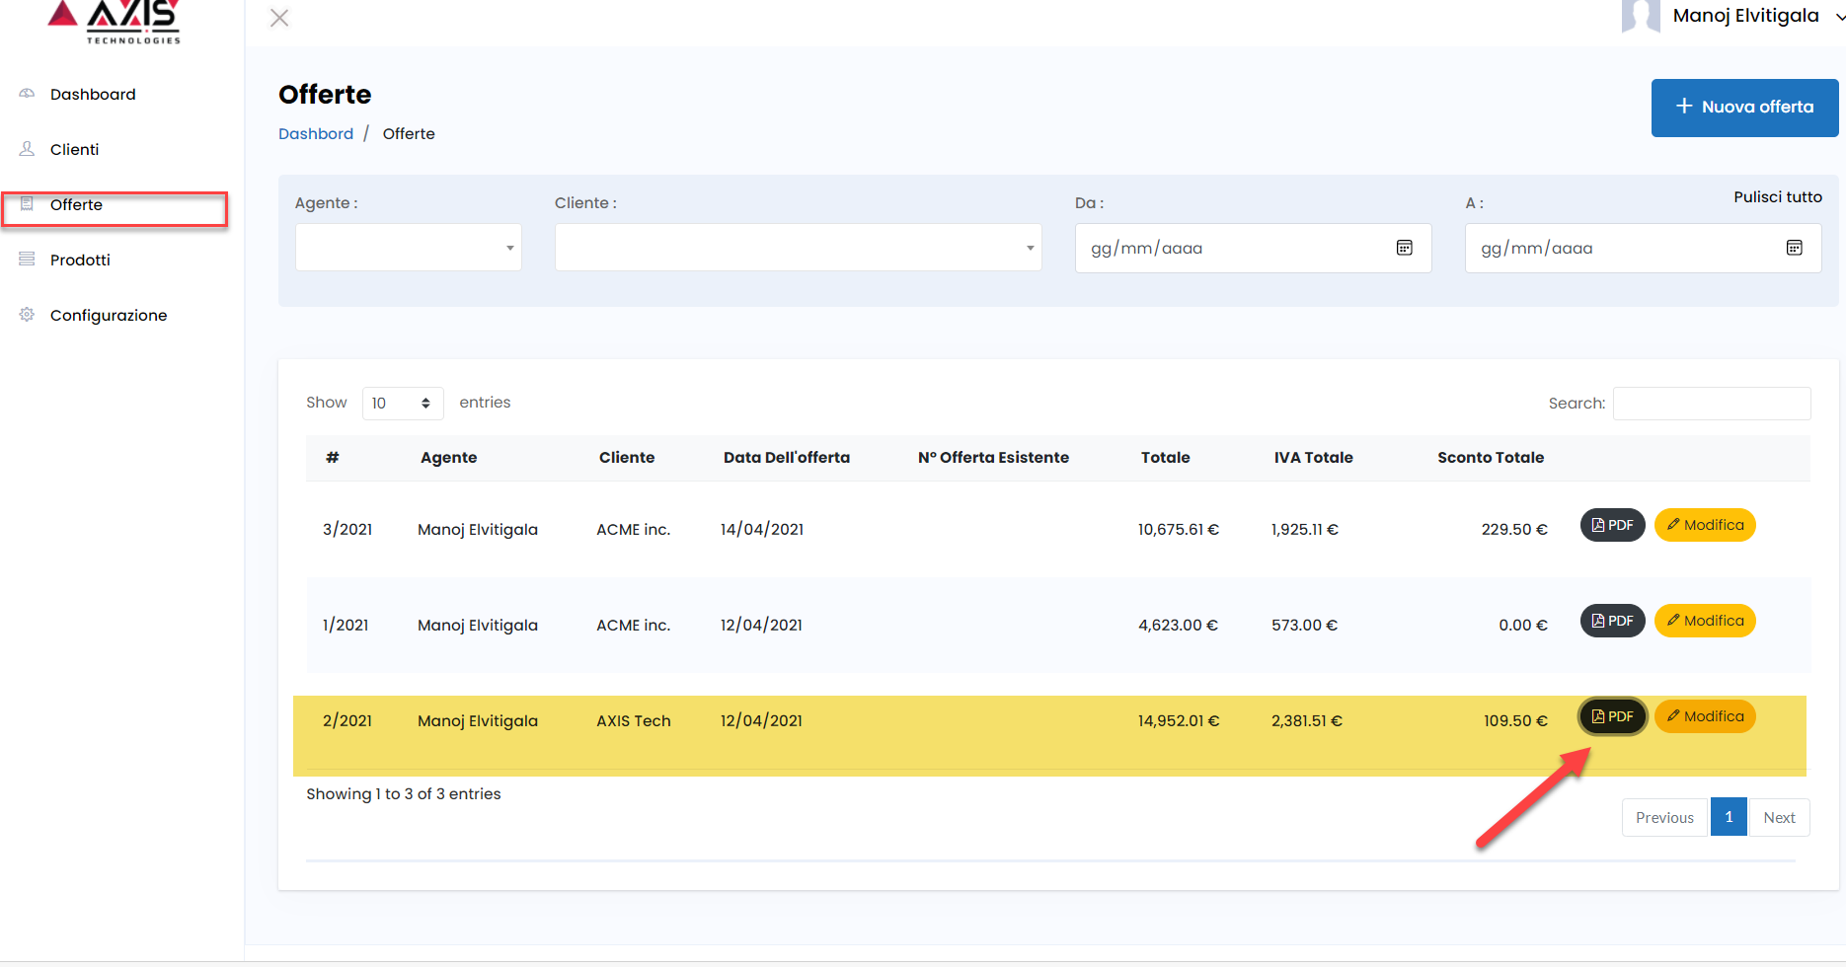
Task: Sort by N° Offerta Esistente header
Action: coord(993,457)
